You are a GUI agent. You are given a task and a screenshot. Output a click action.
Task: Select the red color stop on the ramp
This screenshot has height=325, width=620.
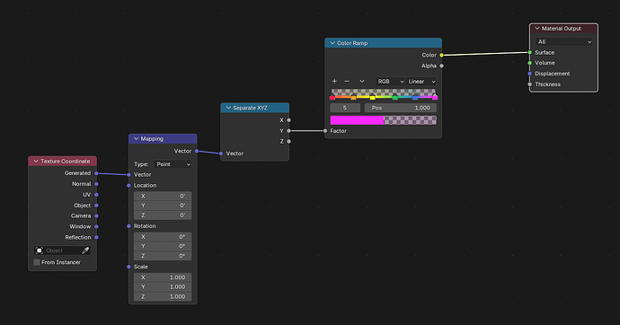pos(332,97)
